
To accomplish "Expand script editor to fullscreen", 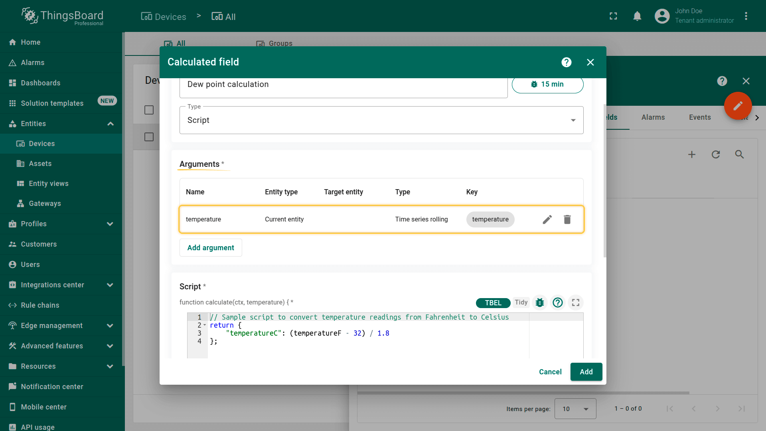I will click(575, 302).
